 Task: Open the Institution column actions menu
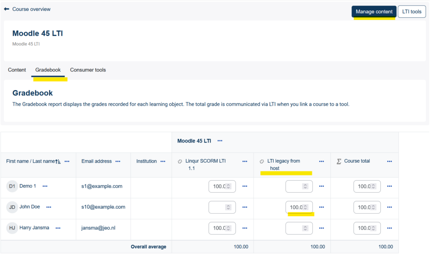[163, 161]
